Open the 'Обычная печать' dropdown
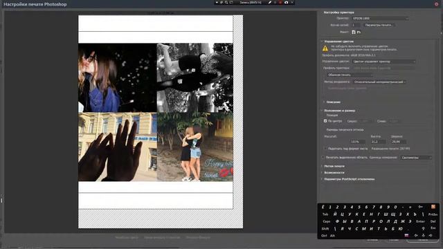The height and width of the screenshot is (249, 443). tap(350, 75)
